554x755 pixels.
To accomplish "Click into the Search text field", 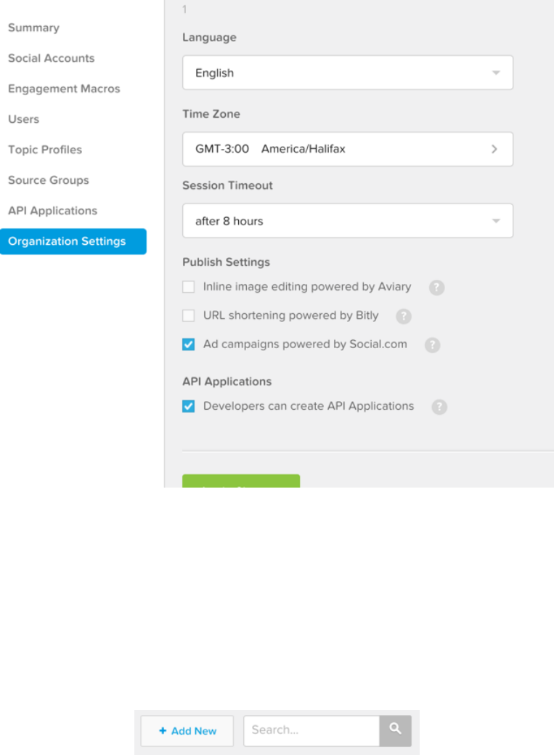I will (311, 730).
